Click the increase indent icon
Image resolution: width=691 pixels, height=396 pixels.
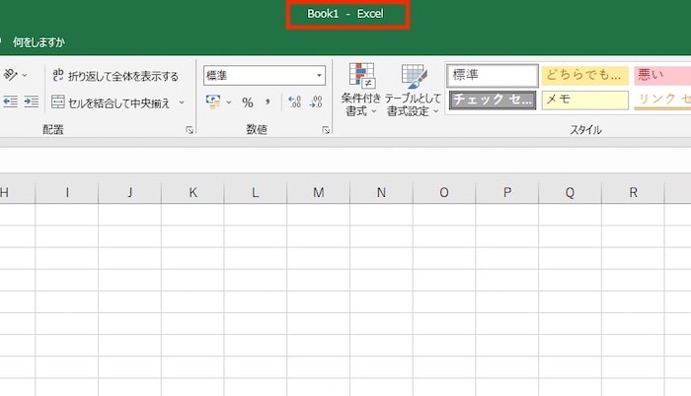point(31,102)
